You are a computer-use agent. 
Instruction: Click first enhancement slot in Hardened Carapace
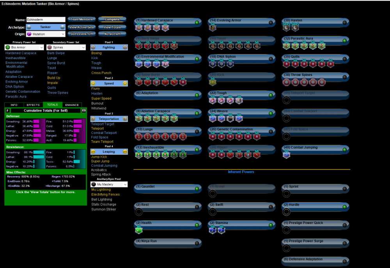coord(139,27)
